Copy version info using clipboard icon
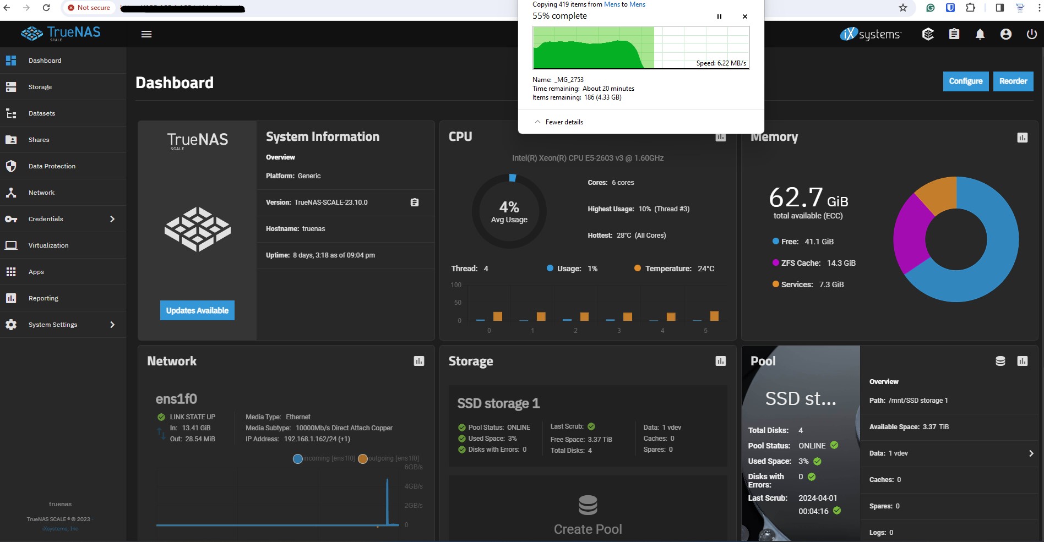 point(415,202)
